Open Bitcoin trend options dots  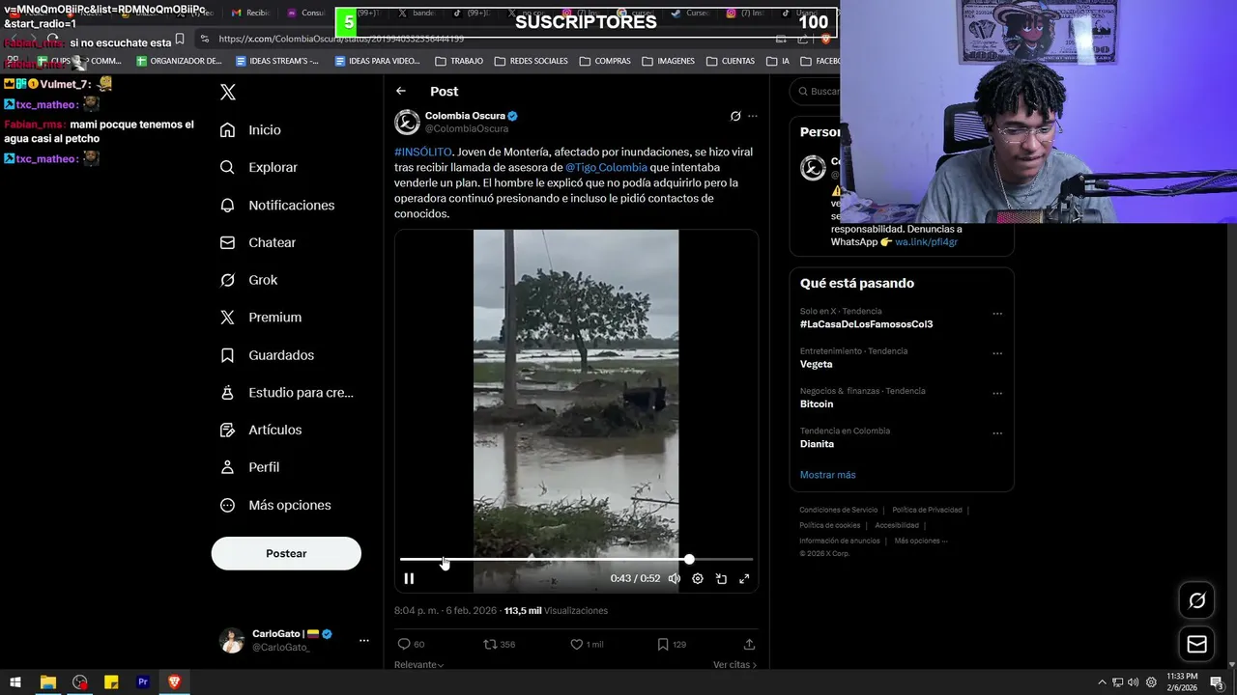click(x=997, y=394)
